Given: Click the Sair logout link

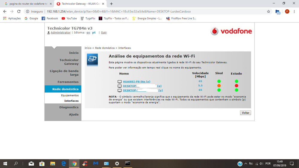Looking at the screenshot, I should coord(104,33).
